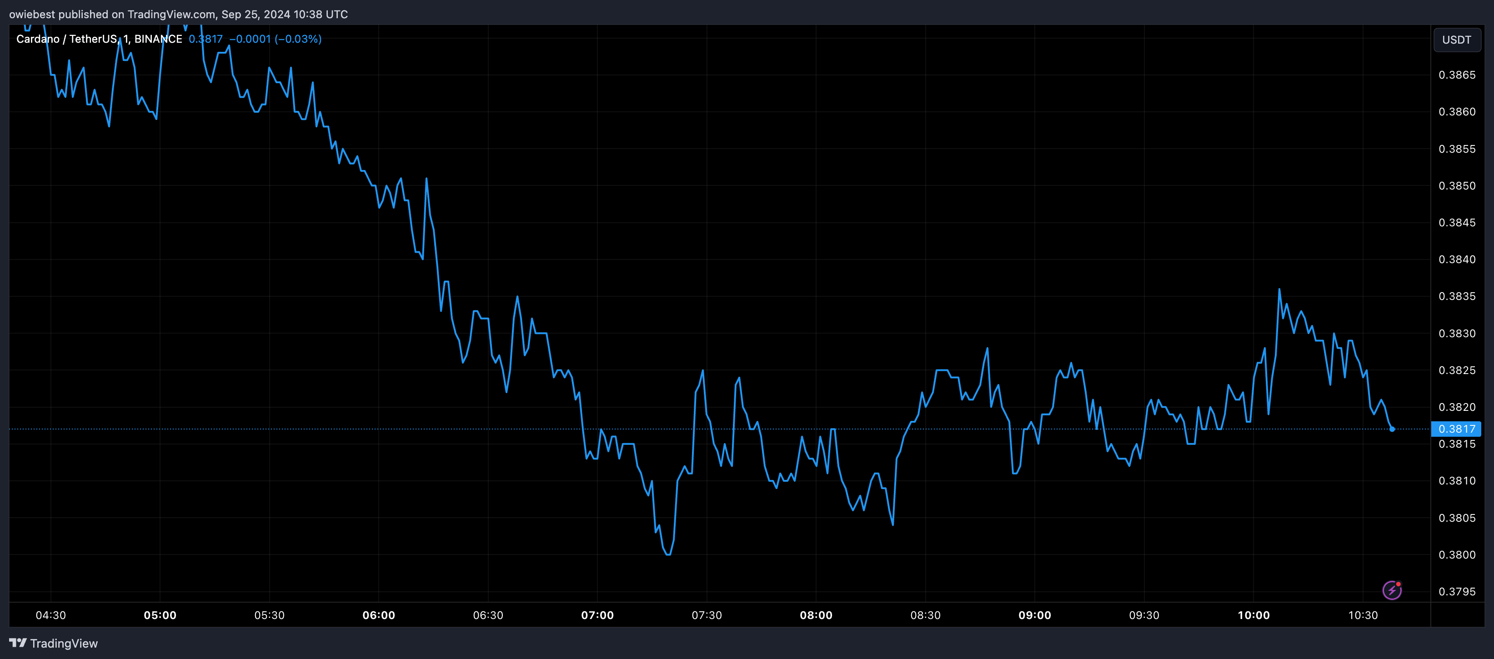Click the 04:30 time axis label
Viewport: 1494px width, 659px height.
coord(51,615)
